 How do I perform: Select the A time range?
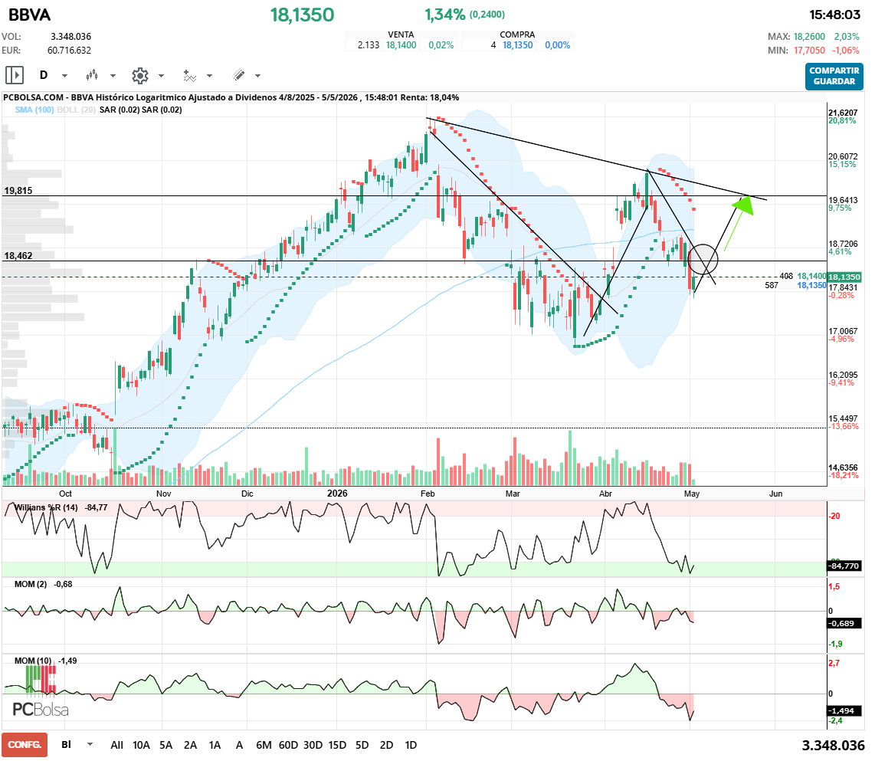[239, 745]
